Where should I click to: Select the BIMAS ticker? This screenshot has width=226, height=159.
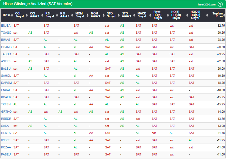pyautogui.click(x=6, y=40)
